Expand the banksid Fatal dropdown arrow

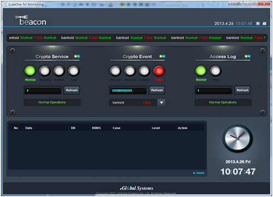point(162,102)
